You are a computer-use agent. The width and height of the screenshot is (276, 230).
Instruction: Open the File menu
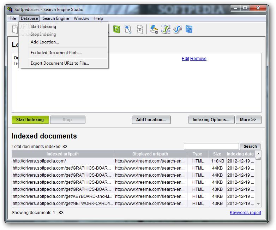tap(13, 18)
